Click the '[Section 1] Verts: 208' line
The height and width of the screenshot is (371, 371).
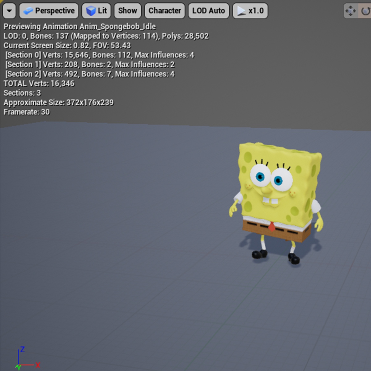coord(90,65)
